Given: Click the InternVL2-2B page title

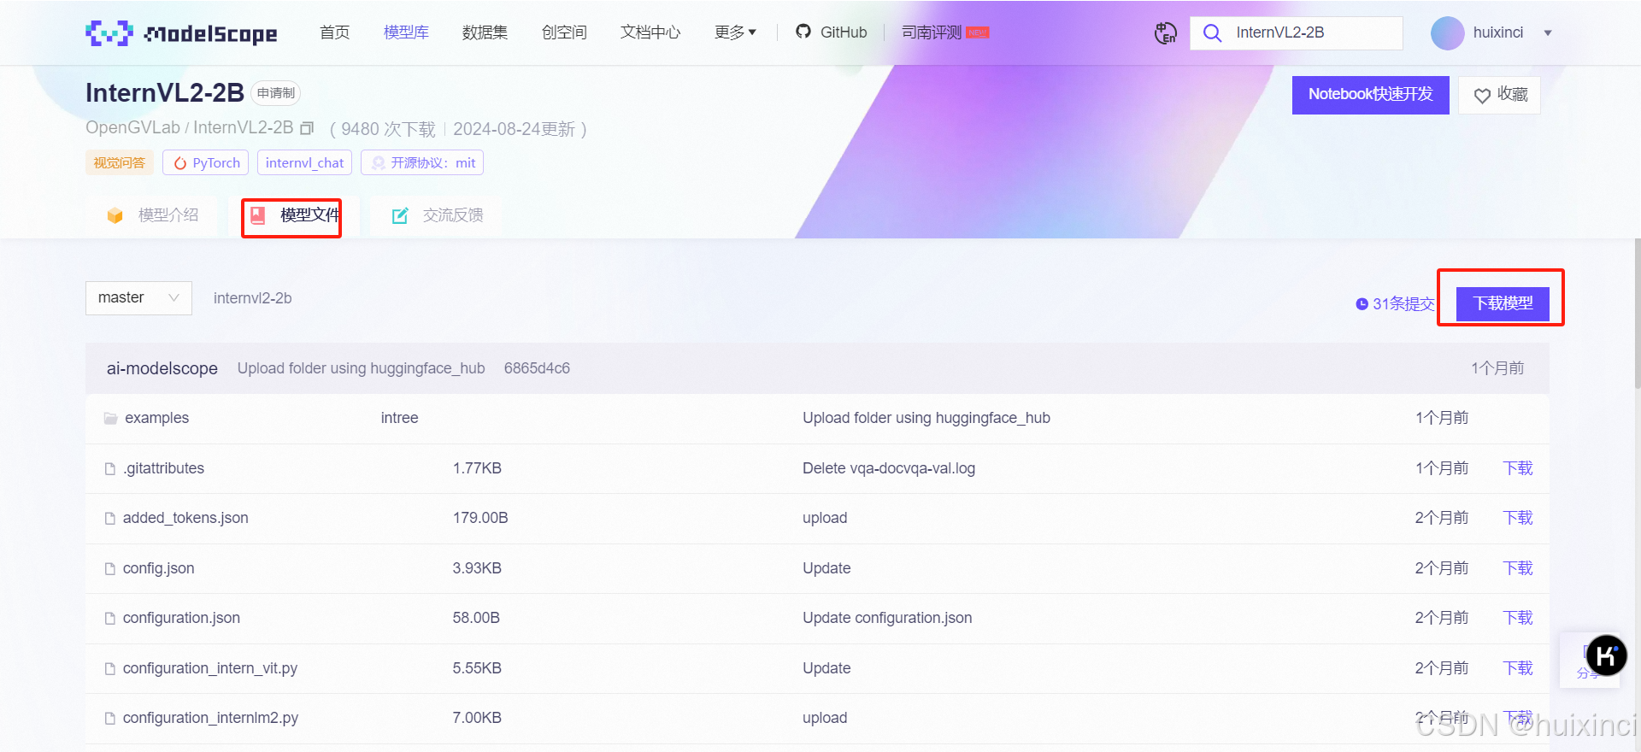Looking at the screenshot, I should (165, 92).
